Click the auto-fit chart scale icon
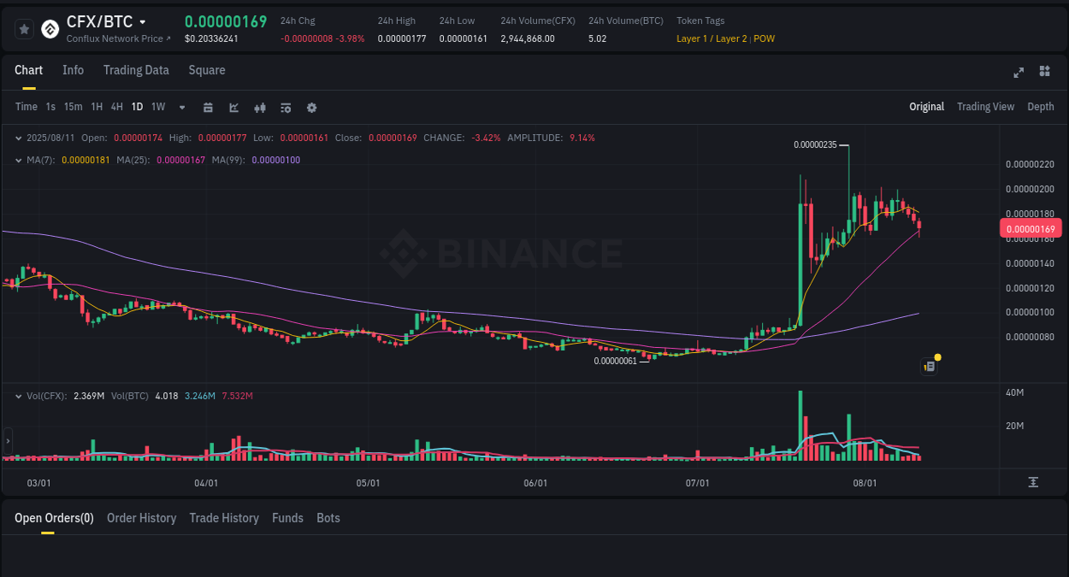 click(x=1033, y=482)
